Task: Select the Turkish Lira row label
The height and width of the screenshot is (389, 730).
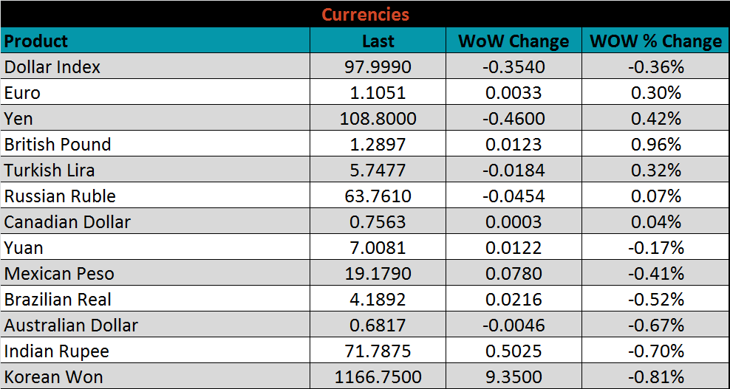Action: pos(50,171)
